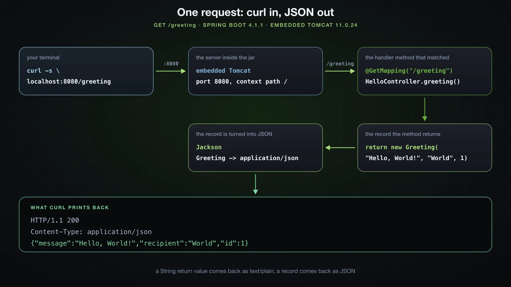Click 'HelloController.greeting()' text
511x287 pixels.
click(413, 82)
